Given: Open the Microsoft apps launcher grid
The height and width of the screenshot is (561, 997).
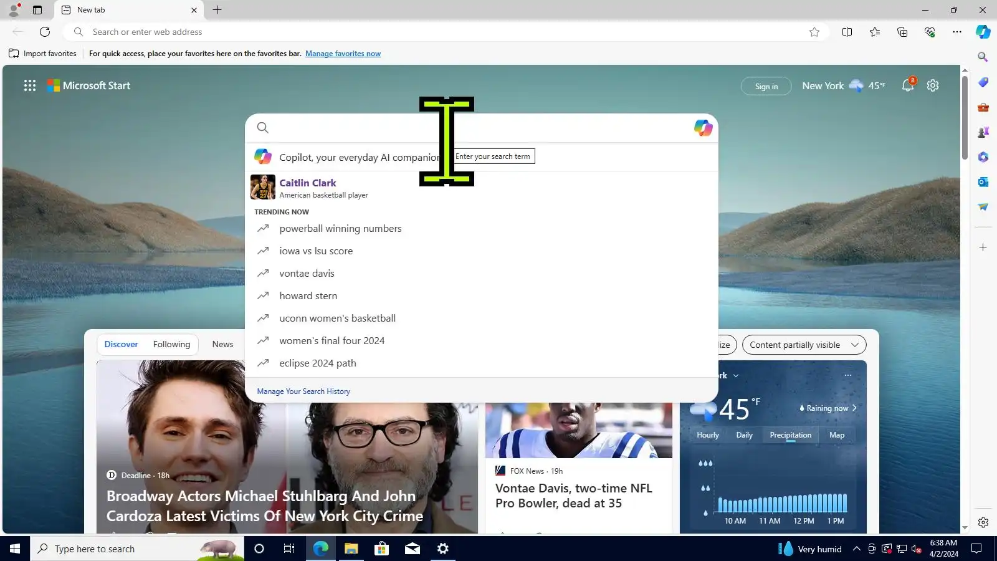Looking at the screenshot, I should [30, 85].
